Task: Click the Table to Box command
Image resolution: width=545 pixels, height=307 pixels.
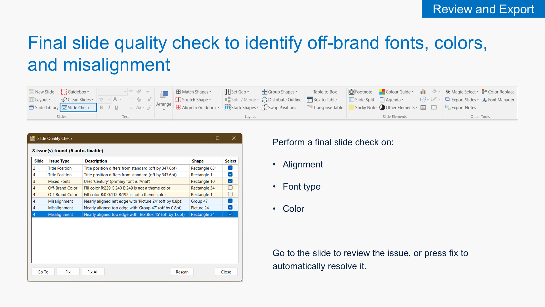Action: [x=325, y=92]
